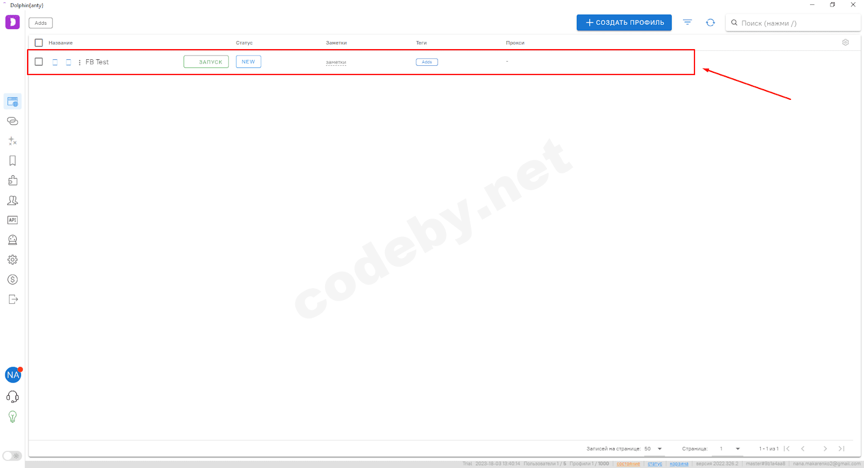This screenshot has width=864, height=468.
Task: Sort by the Прокси column header
Action: pyautogui.click(x=515, y=43)
